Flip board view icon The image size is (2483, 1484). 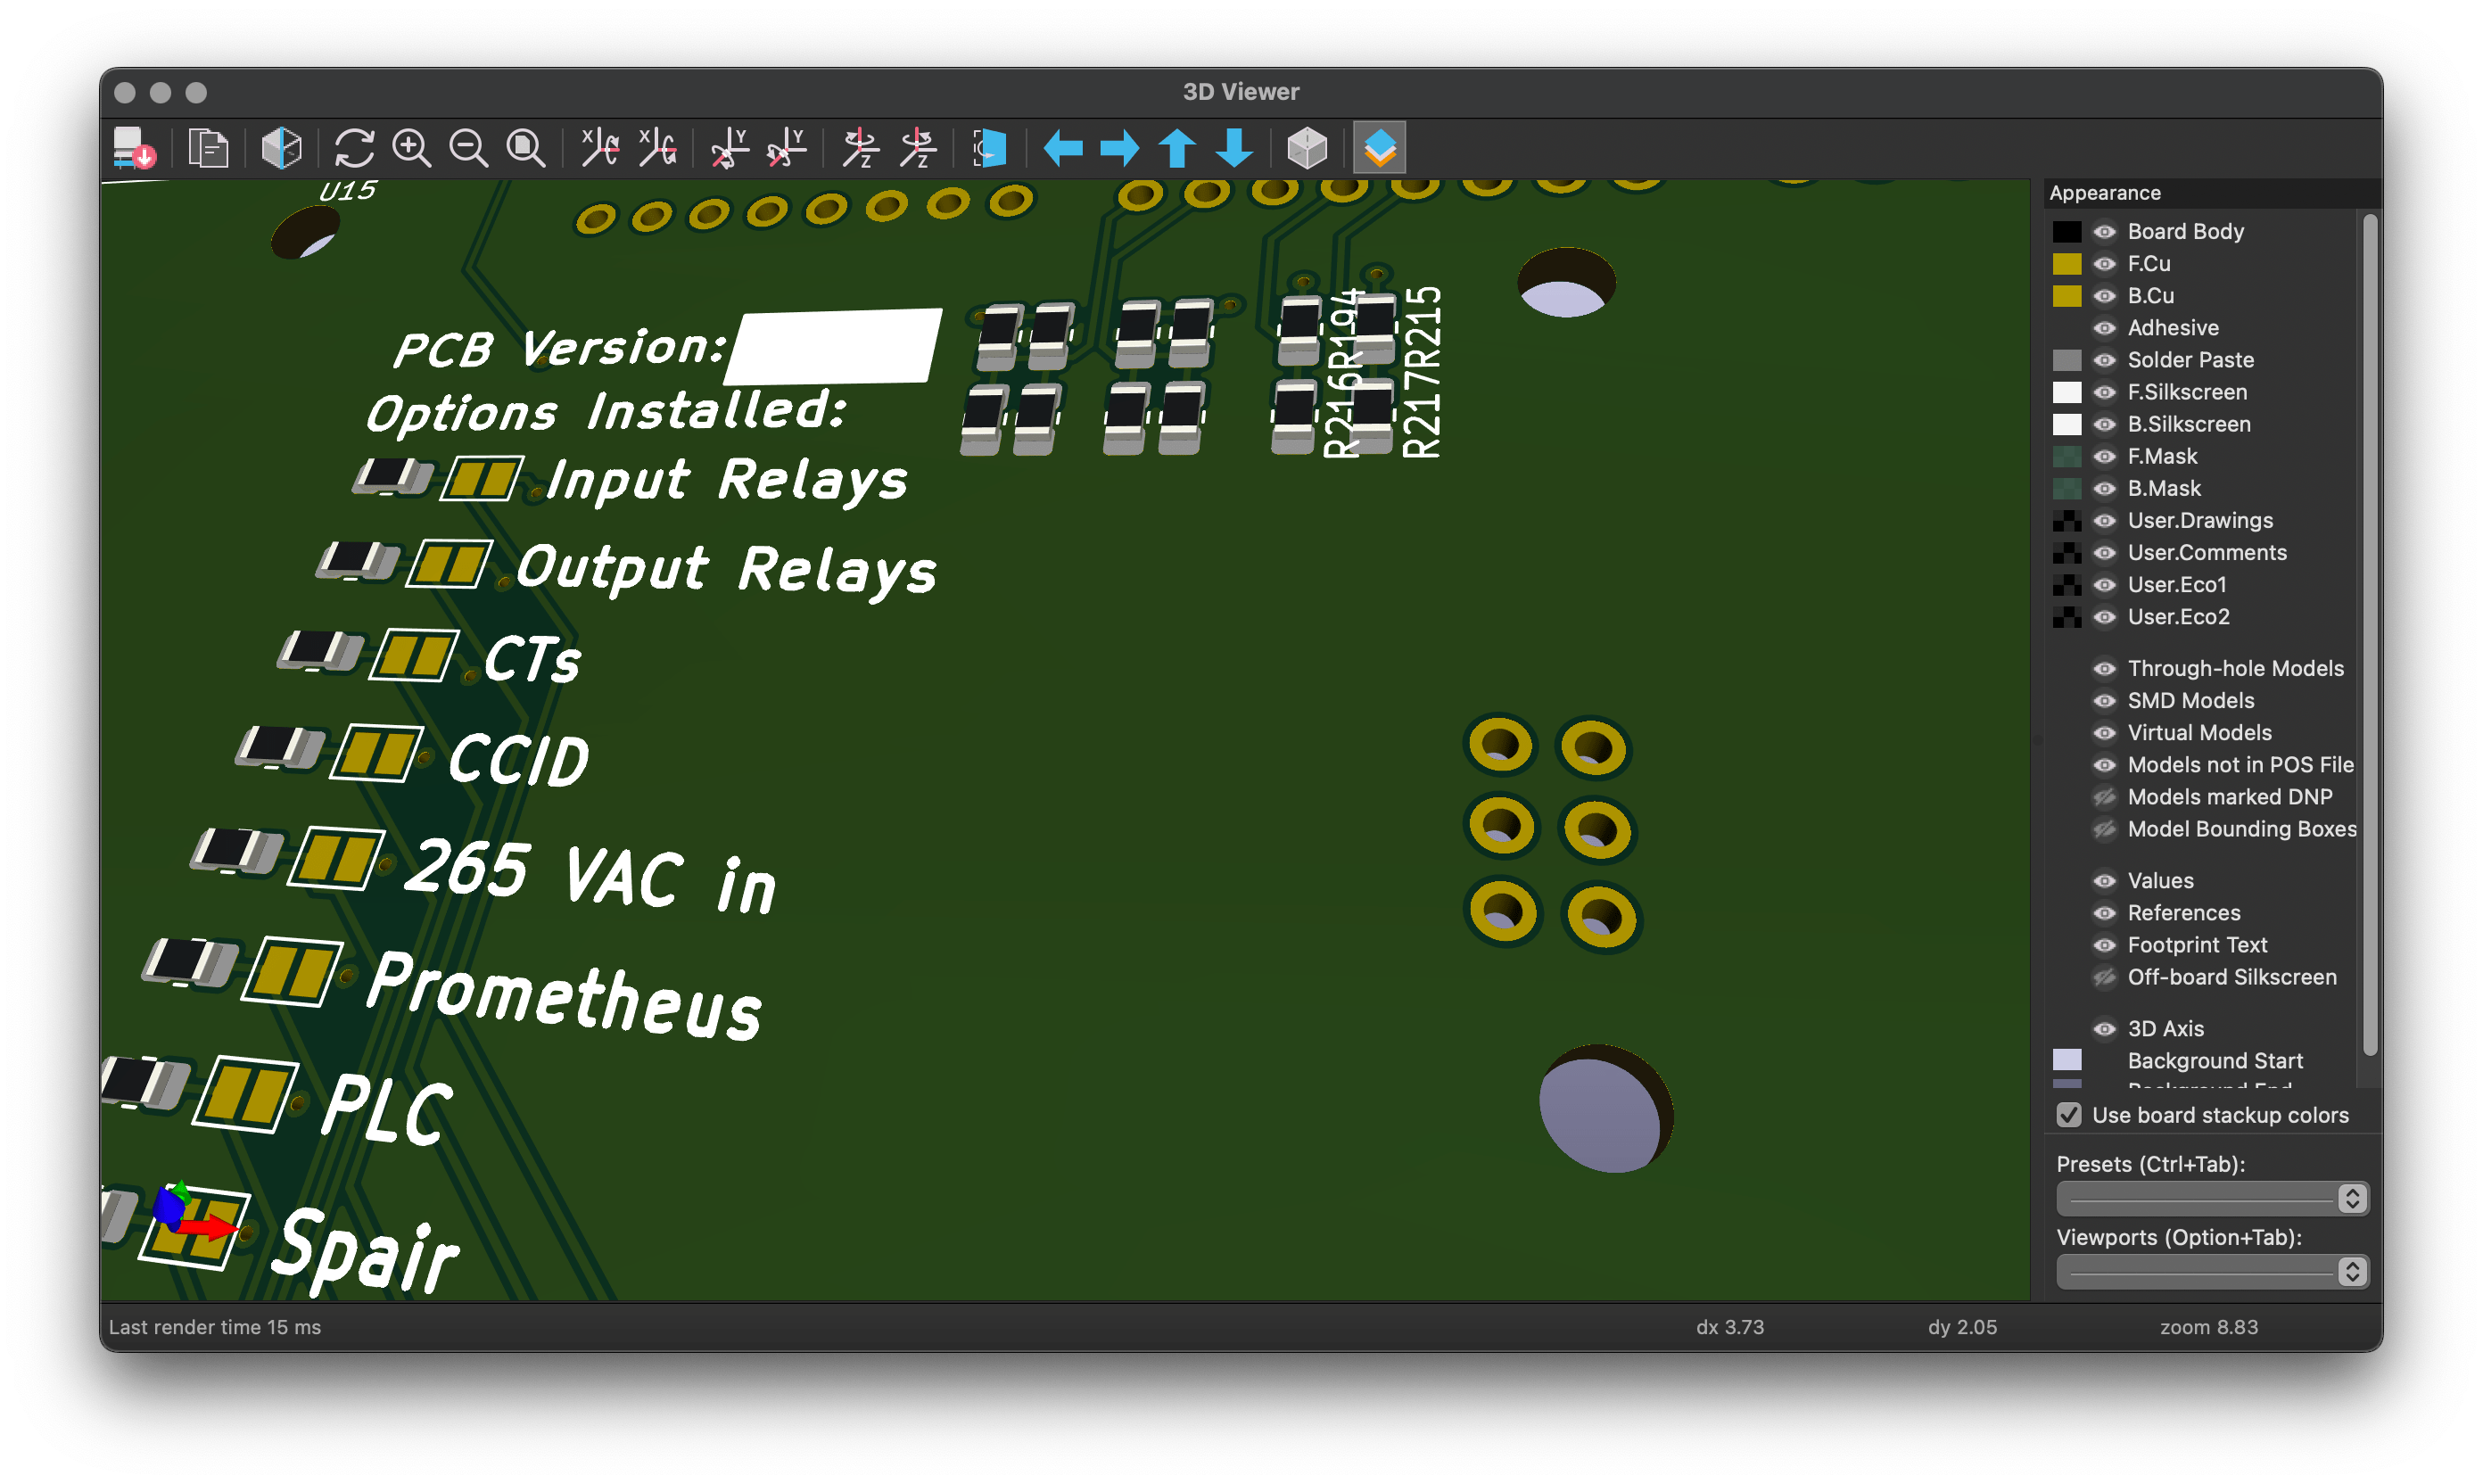989,148
